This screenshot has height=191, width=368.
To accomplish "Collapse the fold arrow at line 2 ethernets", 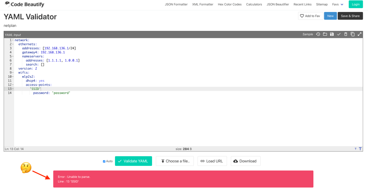I will pos(13,44).
